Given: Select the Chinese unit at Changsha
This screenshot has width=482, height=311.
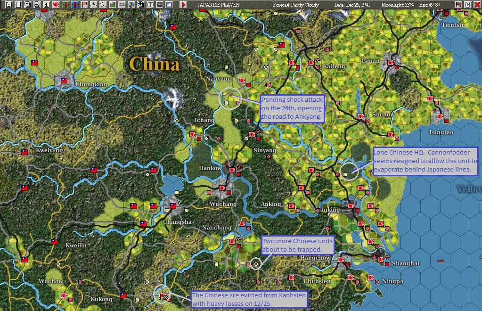Looking at the screenshot, I should (x=173, y=205).
